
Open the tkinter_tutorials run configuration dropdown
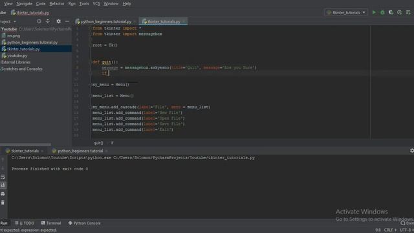[346, 12]
